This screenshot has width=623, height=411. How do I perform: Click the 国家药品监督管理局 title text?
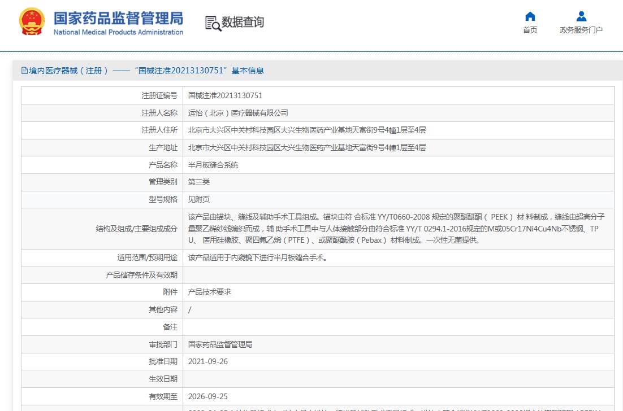118,18
